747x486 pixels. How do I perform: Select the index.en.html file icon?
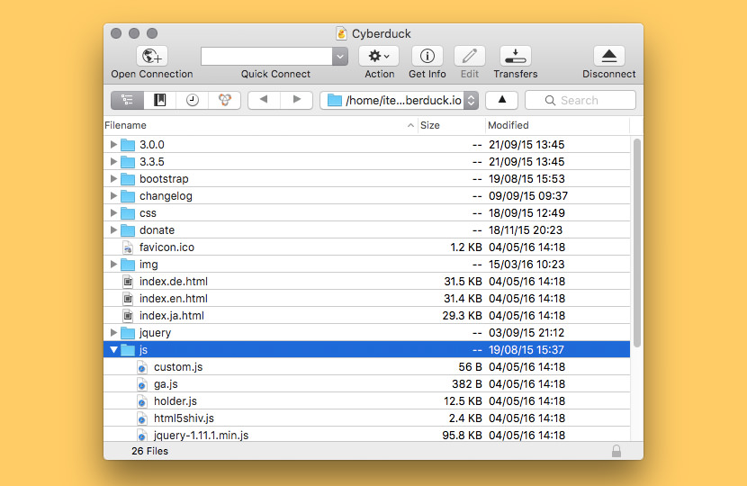click(x=128, y=299)
